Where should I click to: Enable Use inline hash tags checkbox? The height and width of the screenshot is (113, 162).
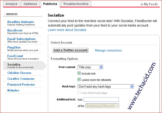point(79,93)
